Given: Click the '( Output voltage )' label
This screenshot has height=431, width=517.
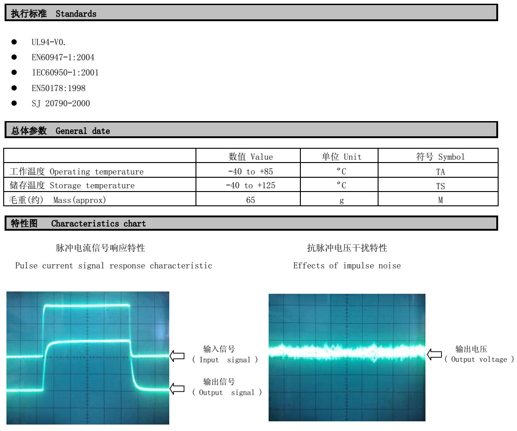Looking at the screenshot, I should coord(479,359).
